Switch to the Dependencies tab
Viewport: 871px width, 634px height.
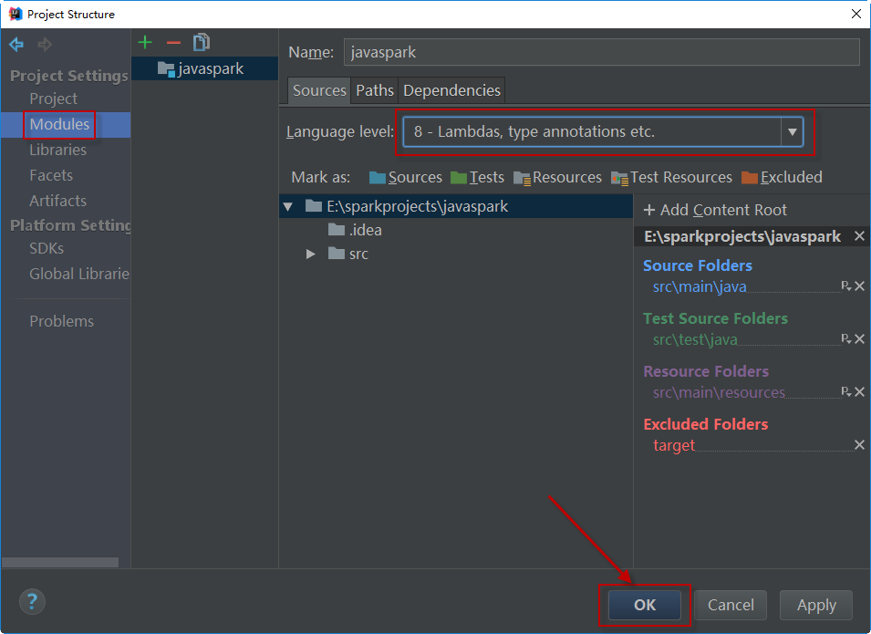pos(451,90)
